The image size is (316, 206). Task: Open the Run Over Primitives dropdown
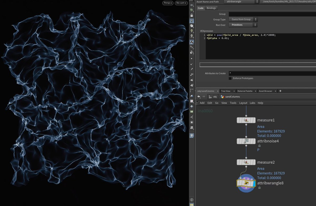pos(243,25)
